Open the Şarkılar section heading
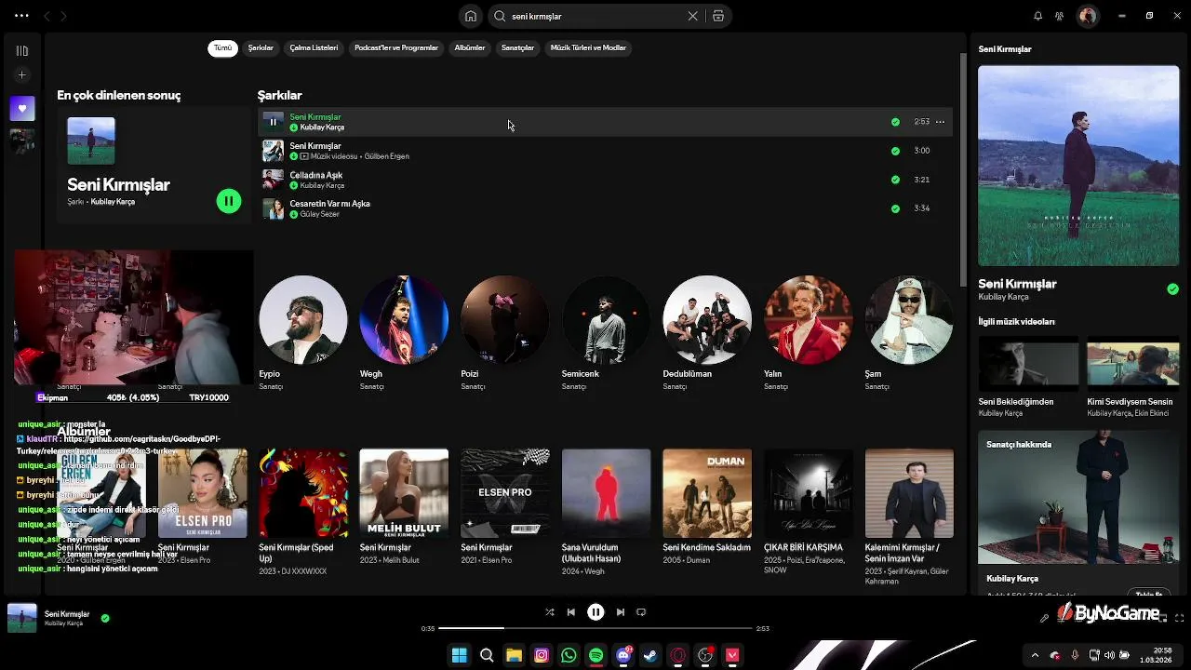 pos(279,95)
